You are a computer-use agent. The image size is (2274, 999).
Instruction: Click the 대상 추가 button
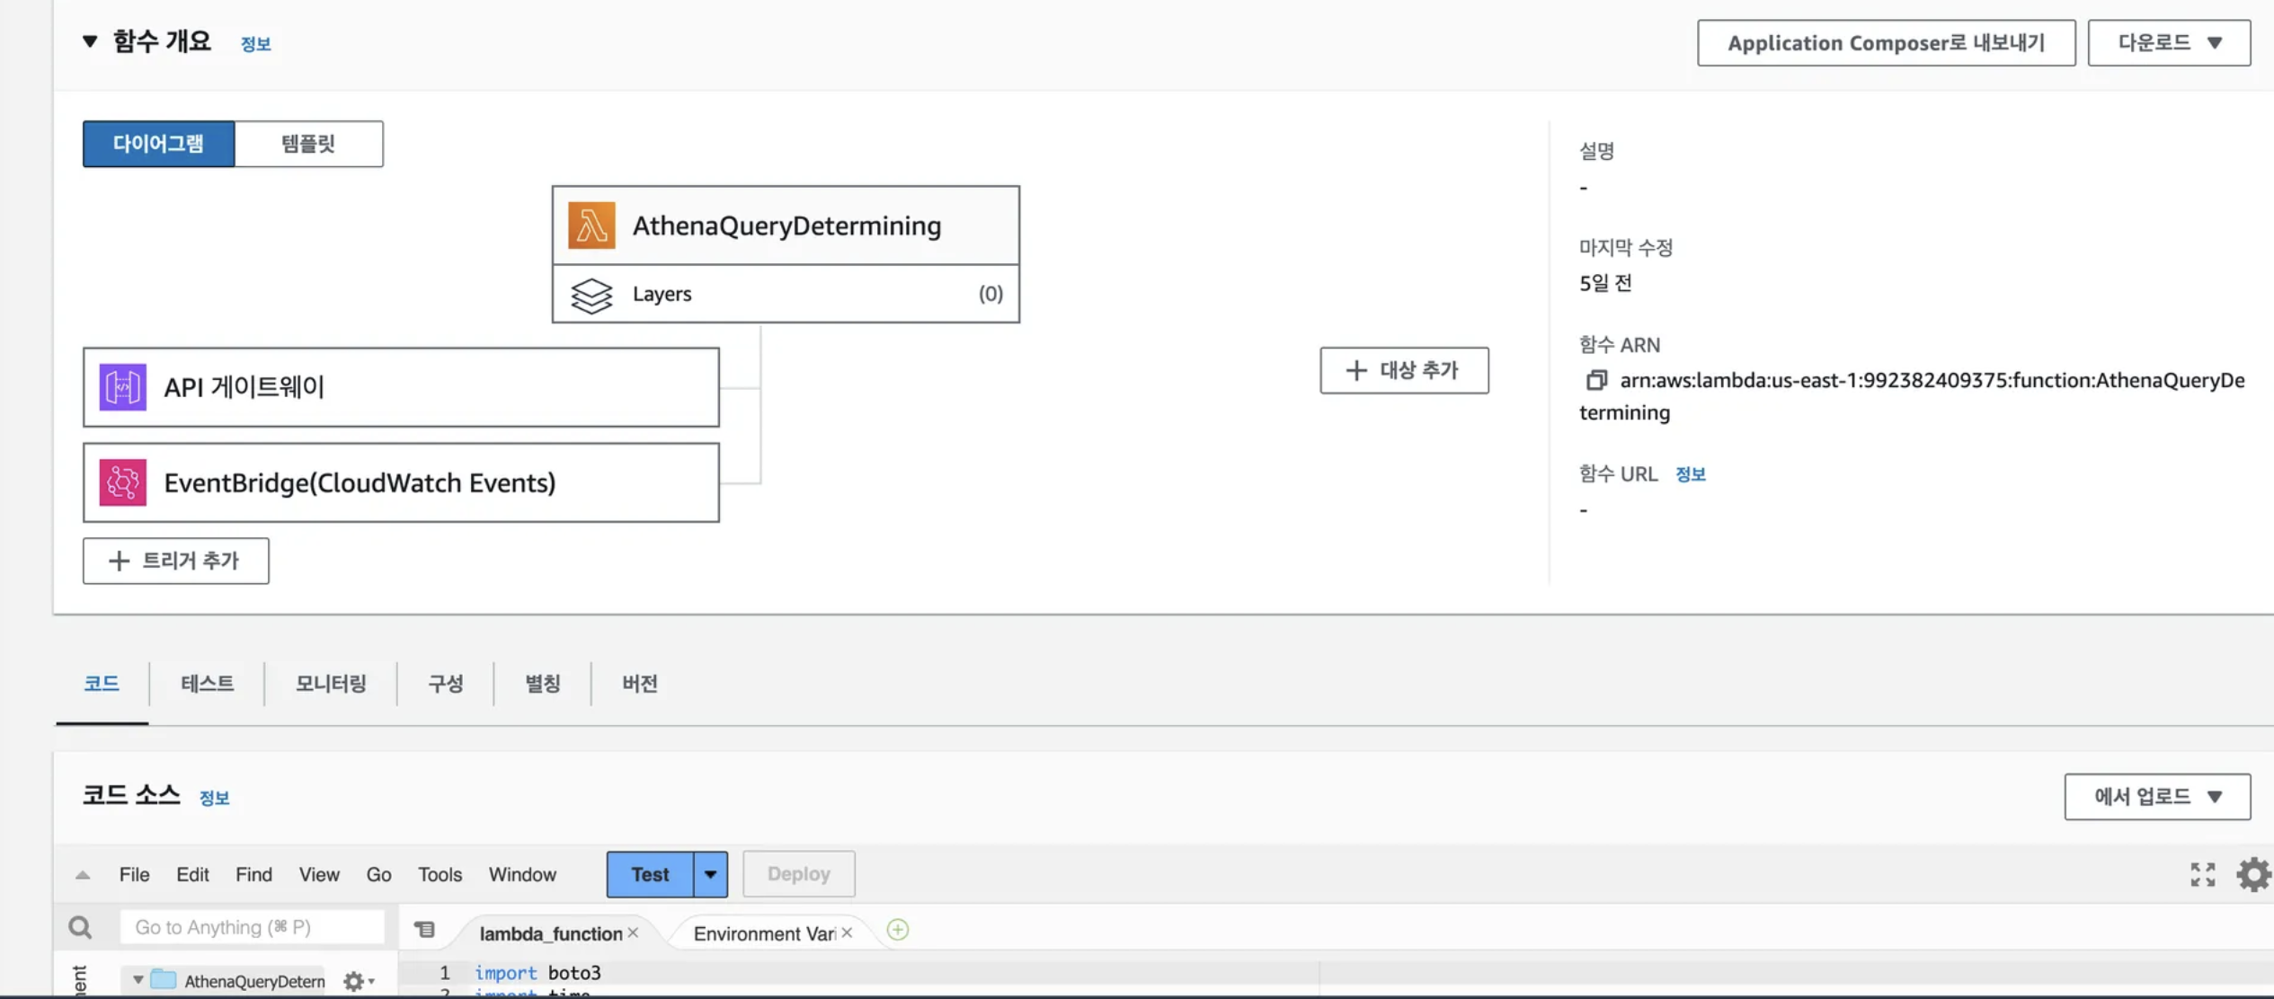coord(1404,370)
